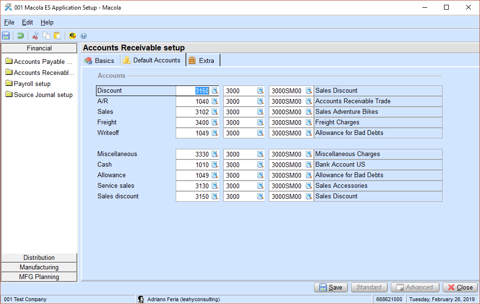
Task: Click the Save button at bottom
Action: (x=331, y=288)
